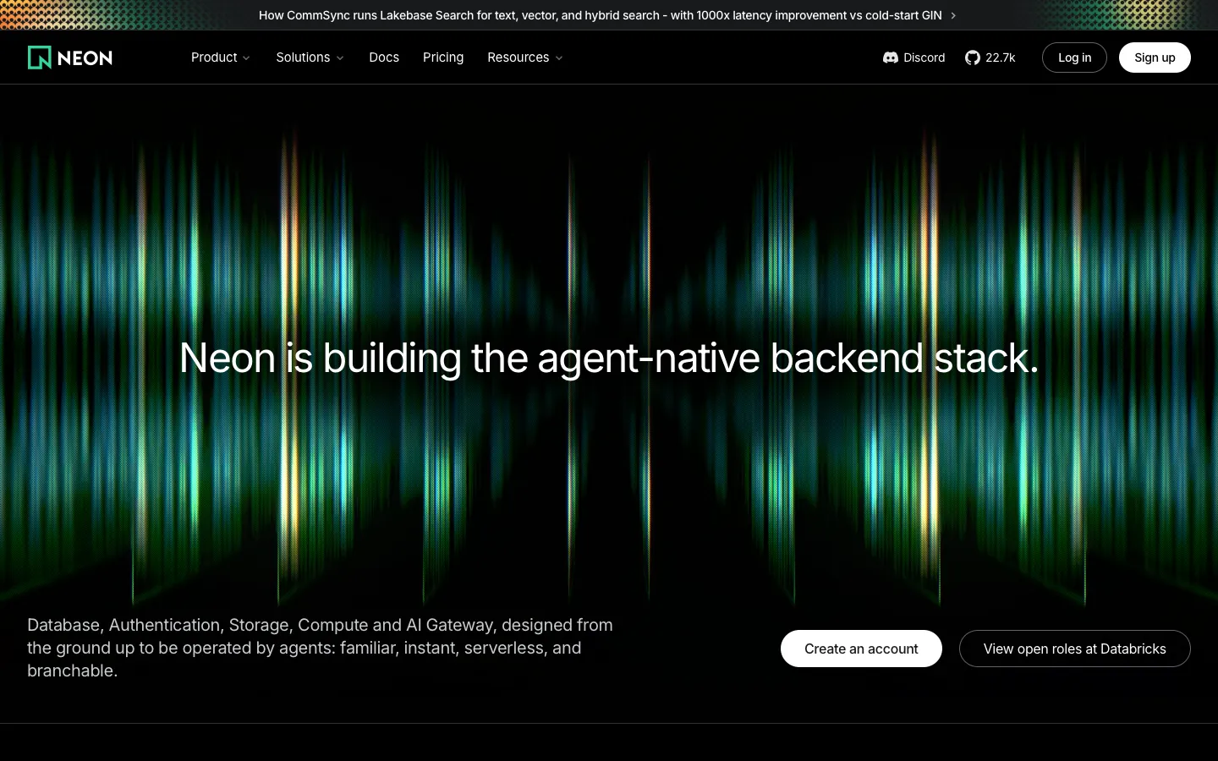Click the Discord icon in header
The height and width of the screenshot is (761, 1218).
890,57
